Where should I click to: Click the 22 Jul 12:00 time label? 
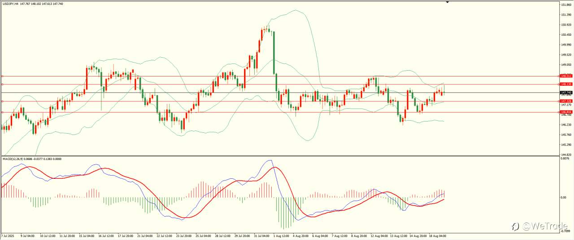[165, 236]
